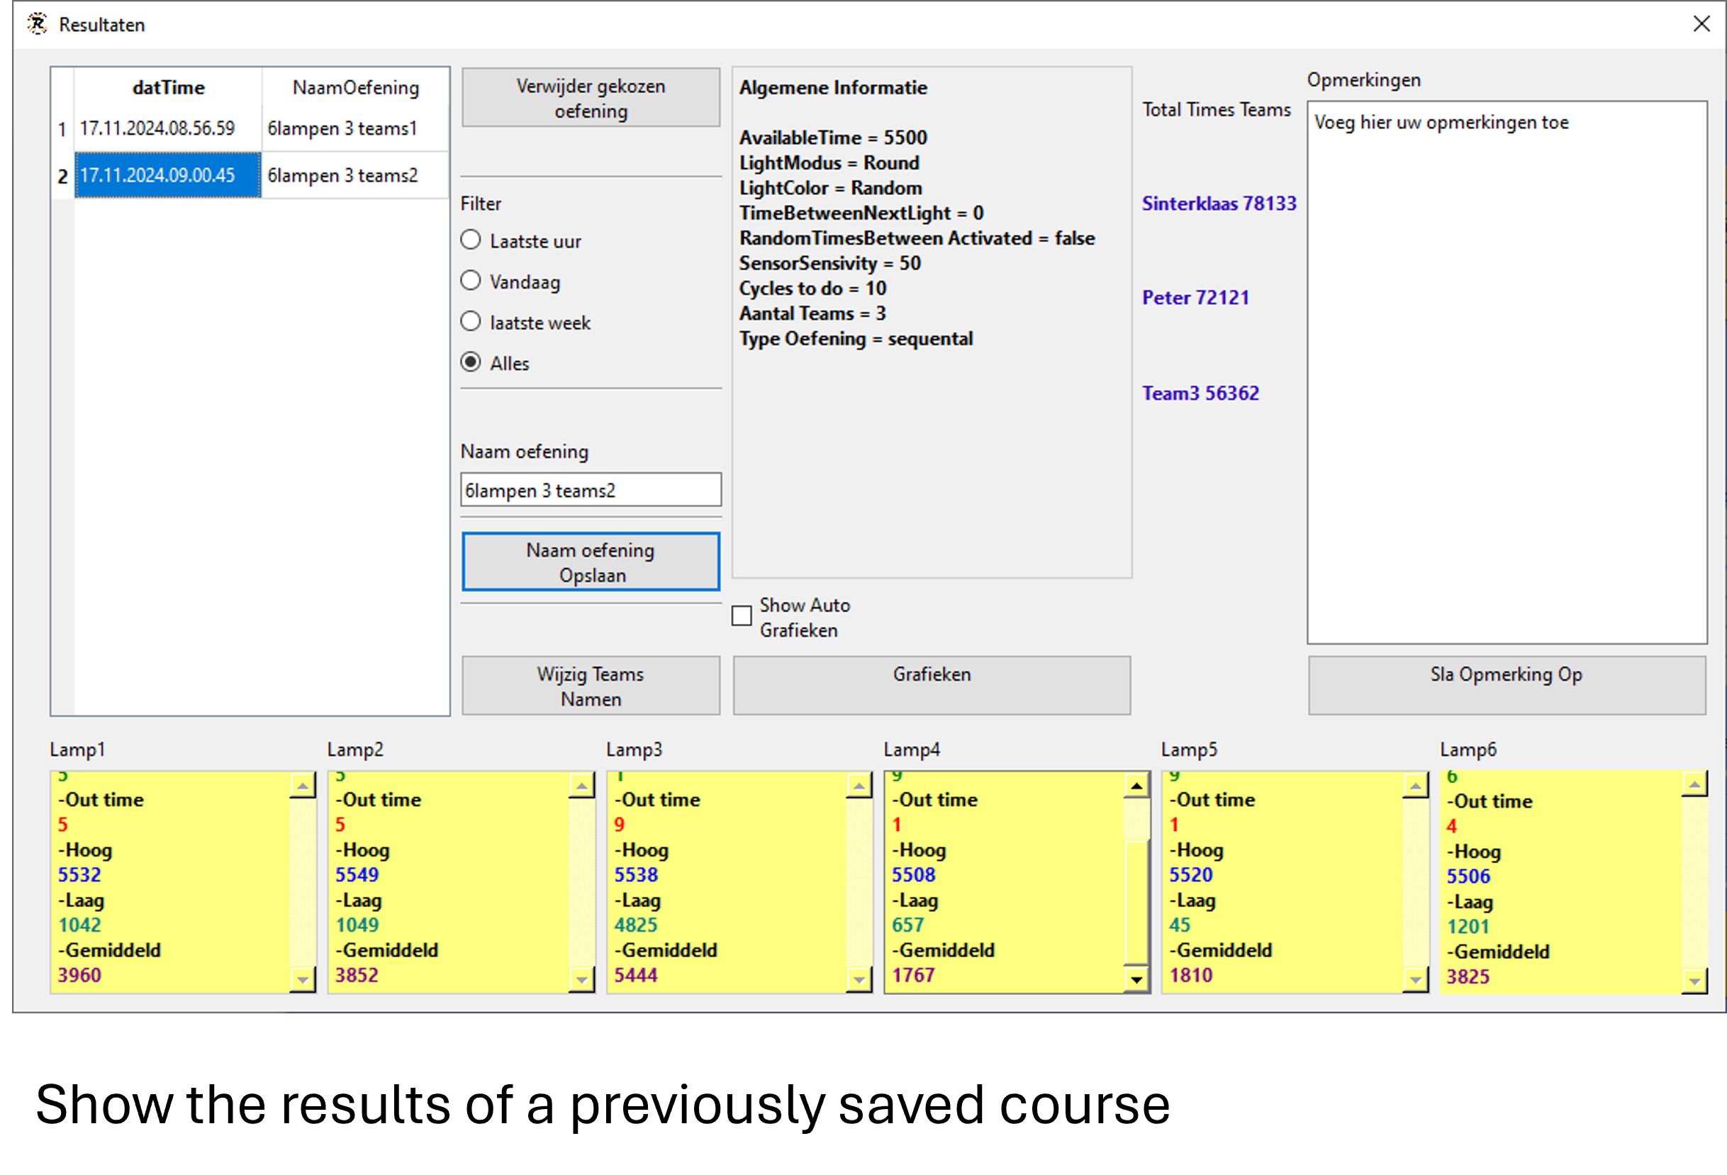1727x1175 pixels.
Task: Click Lamp2 list scroll-down arrow
Action: [x=581, y=979]
